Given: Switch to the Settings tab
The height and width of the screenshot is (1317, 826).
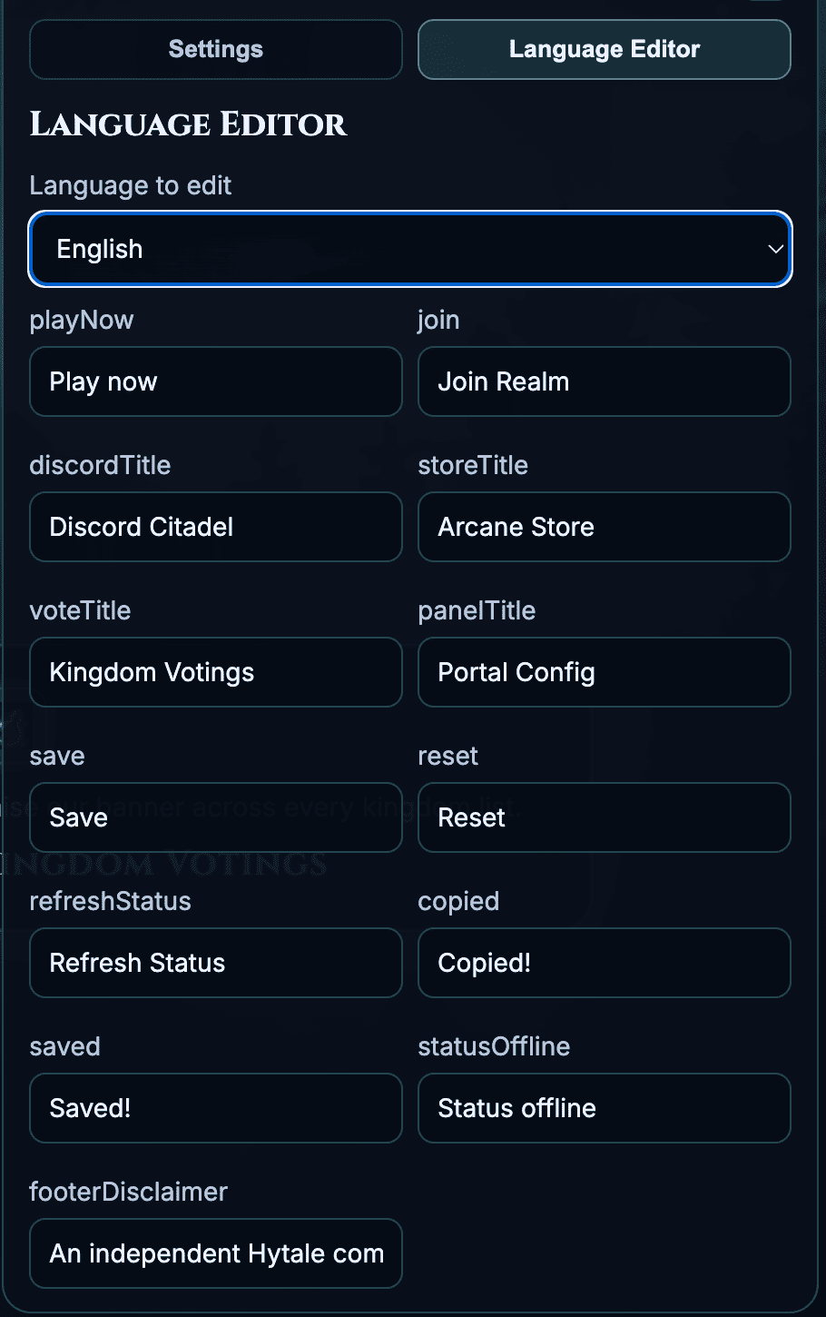Looking at the screenshot, I should point(216,50).
